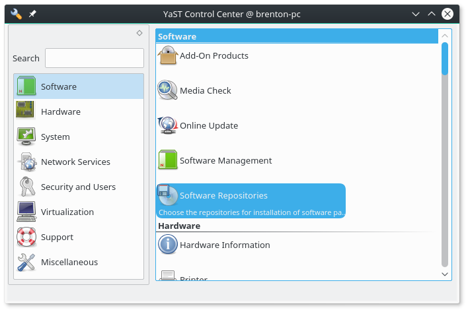
Task: Click the scroll down arrow of module list
Action: pyautogui.click(x=445, y=274)
